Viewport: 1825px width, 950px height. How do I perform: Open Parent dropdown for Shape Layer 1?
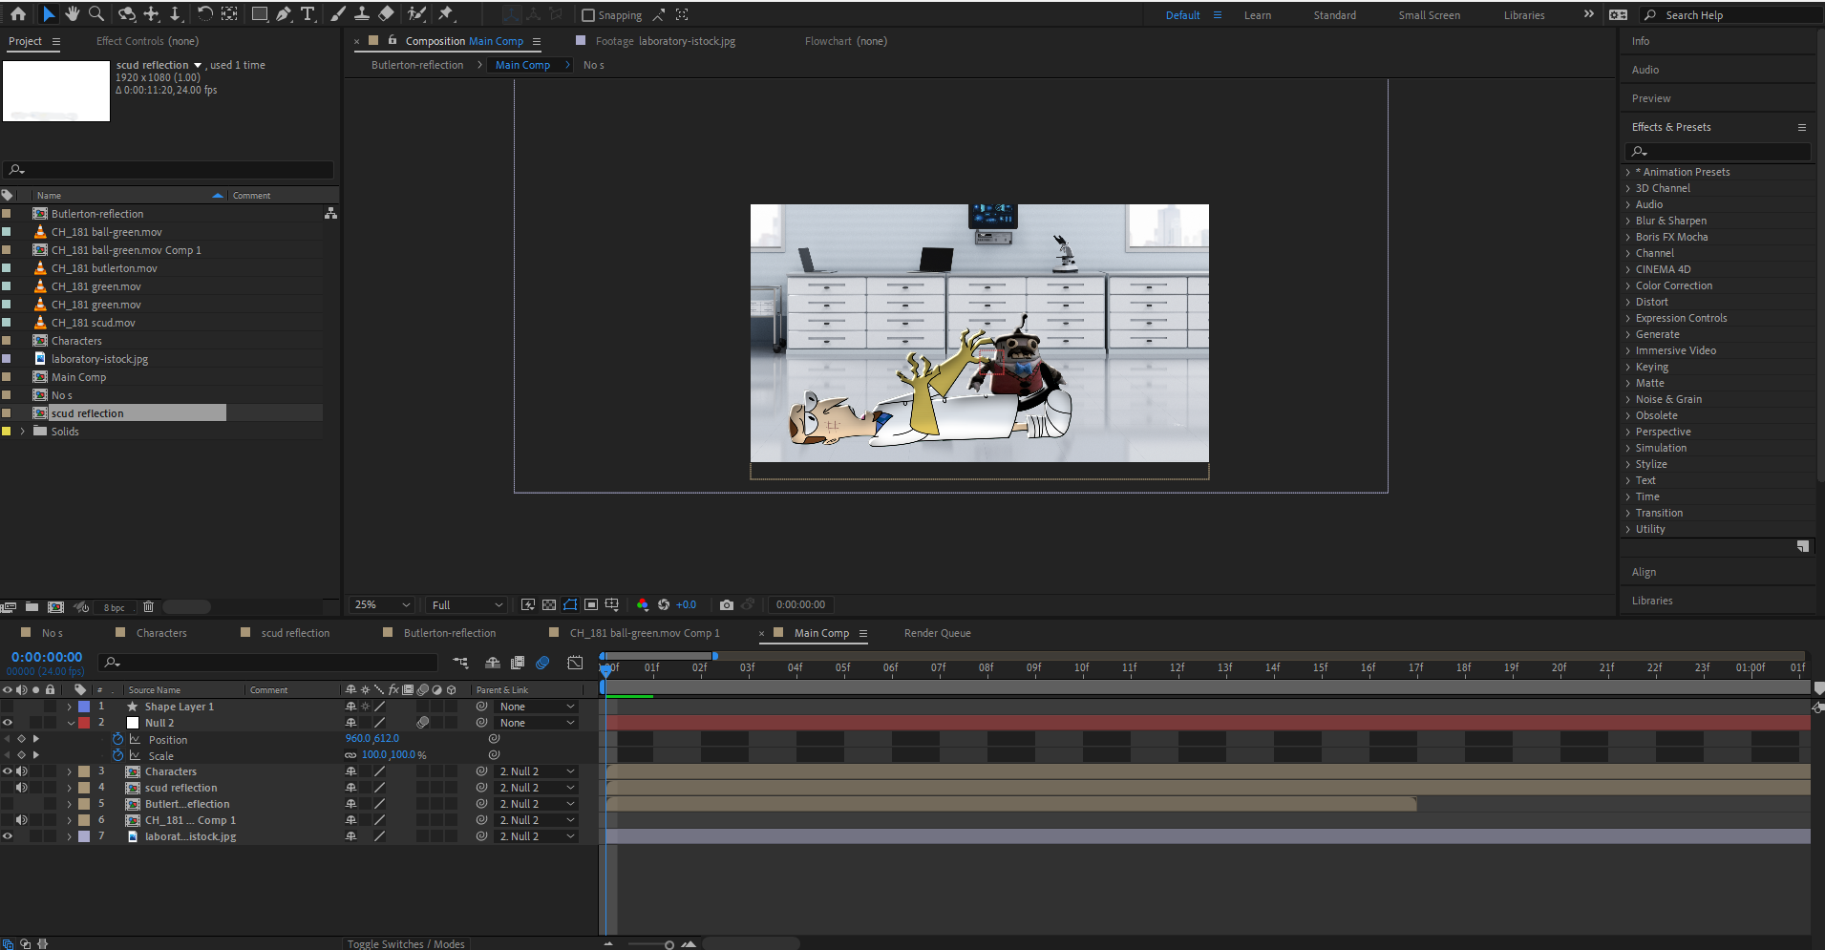[x=537, y=707]
